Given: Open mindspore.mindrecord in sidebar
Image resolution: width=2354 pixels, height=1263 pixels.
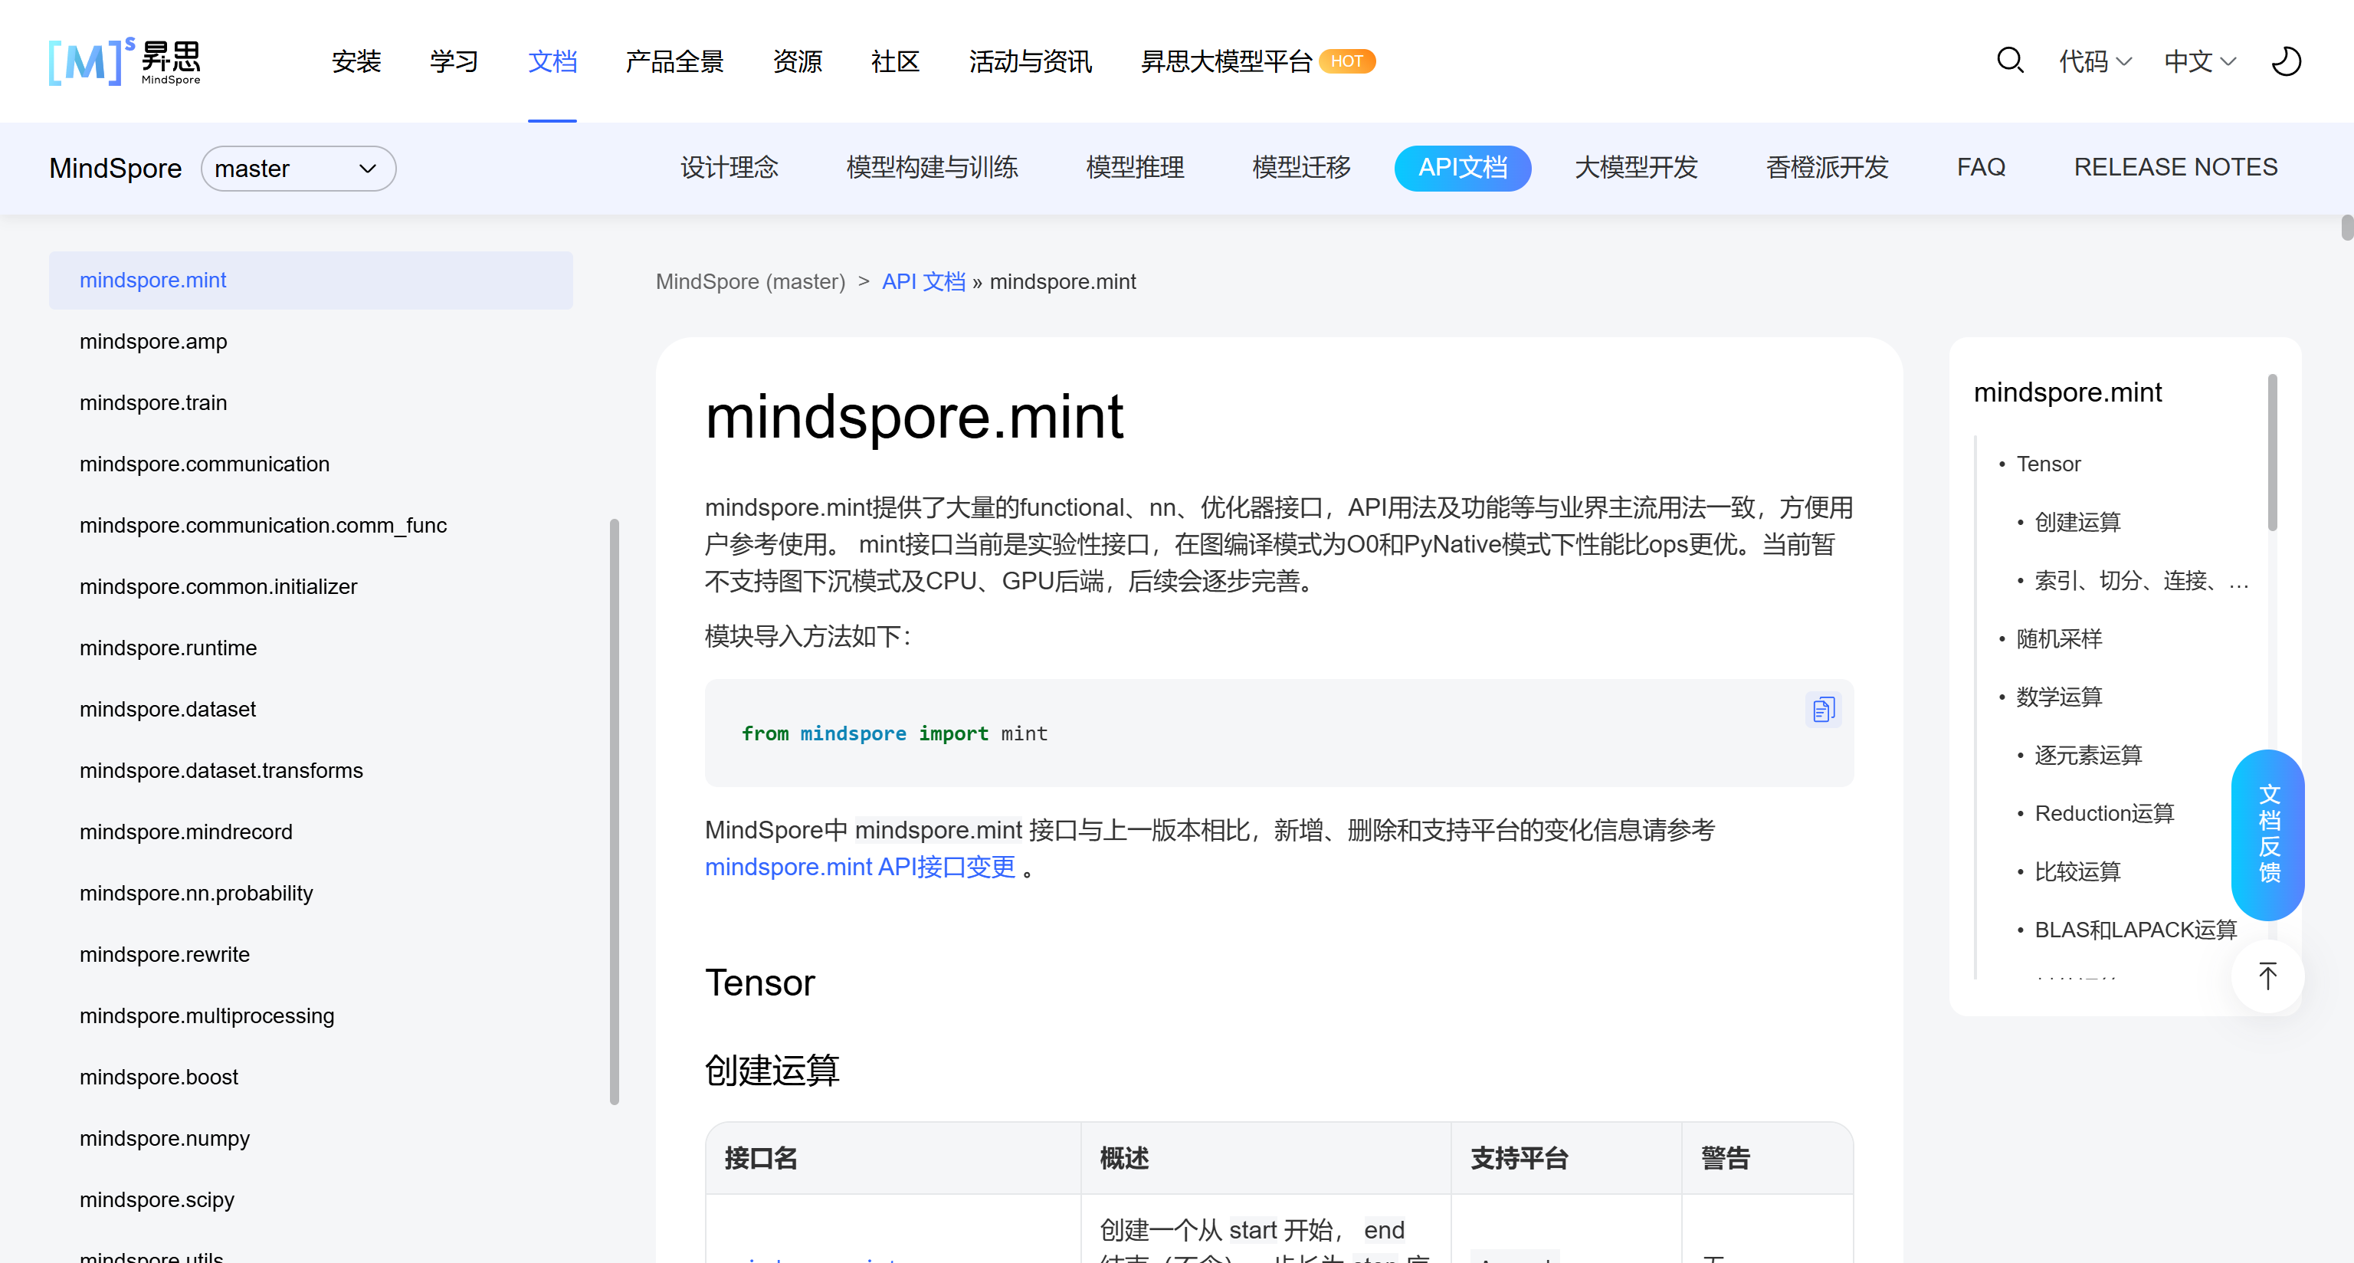Looking at the screenshot, I should pyautogui.click(x=186, y=832).
